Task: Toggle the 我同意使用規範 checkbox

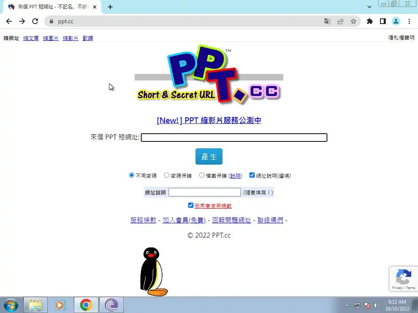Action: (191, 205)
